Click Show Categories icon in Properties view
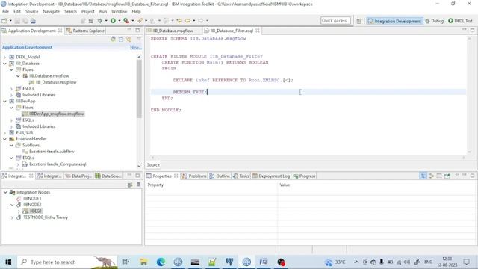Viewport: 478px width, 269px height. [423, 176]
